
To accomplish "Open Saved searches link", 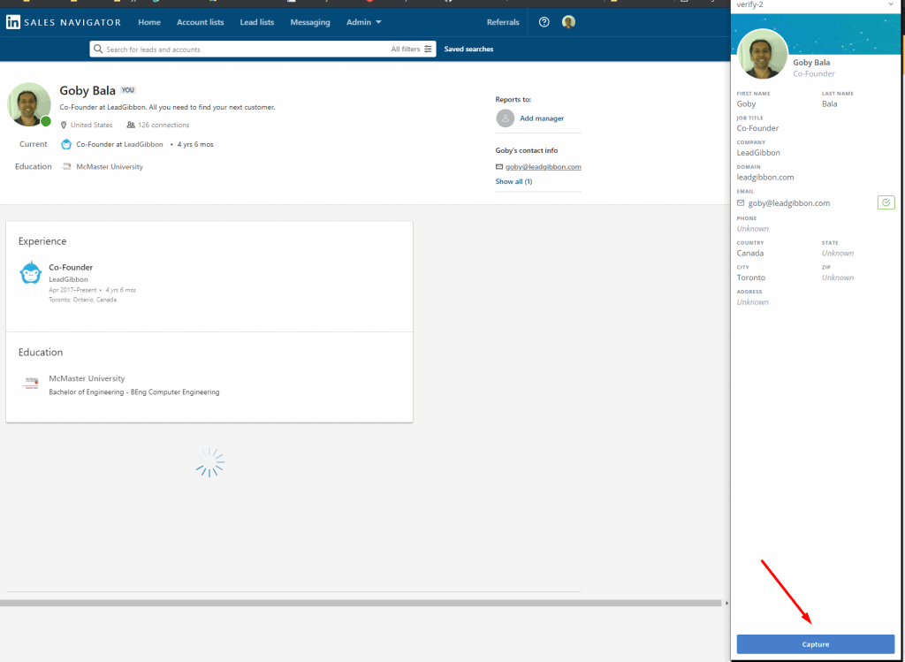I will tap(468, 49).
